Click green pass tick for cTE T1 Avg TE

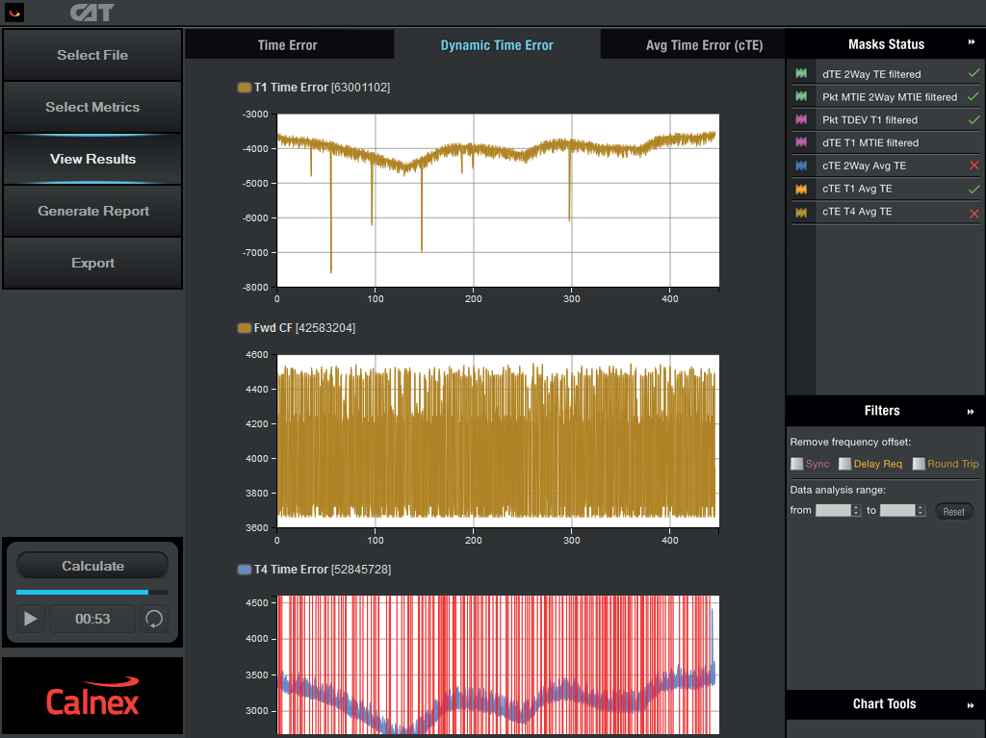pyautogui.click(x=973, y=189)
